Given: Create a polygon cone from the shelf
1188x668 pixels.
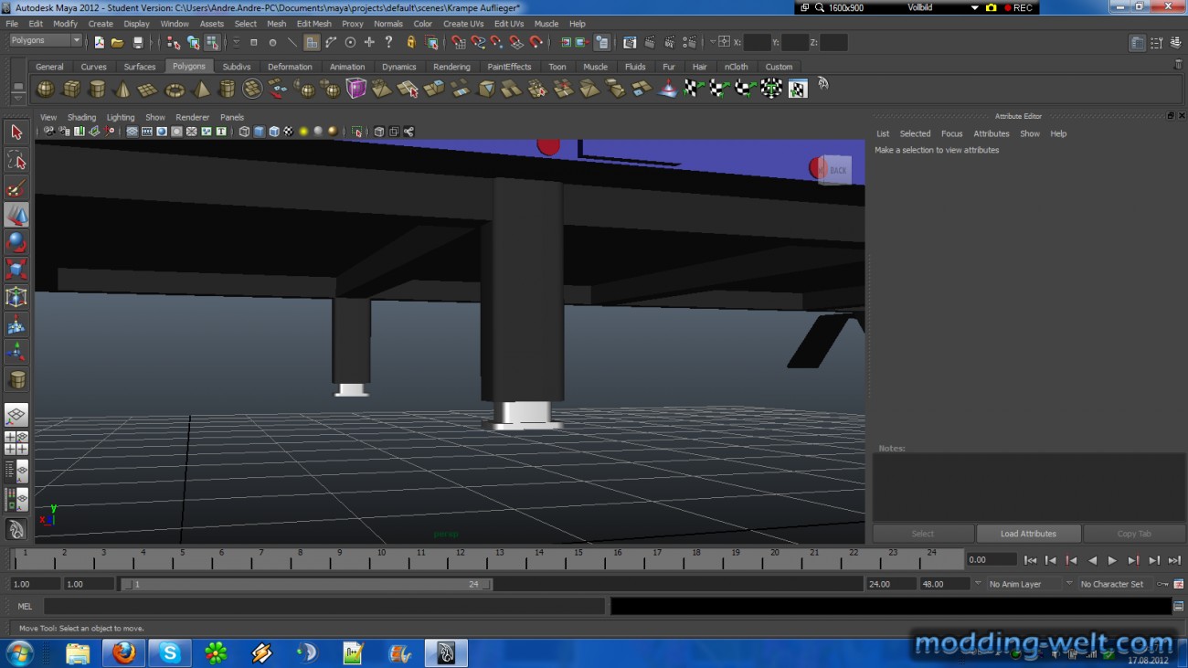Looking at the screenshot, I should (x=122, y=89).
